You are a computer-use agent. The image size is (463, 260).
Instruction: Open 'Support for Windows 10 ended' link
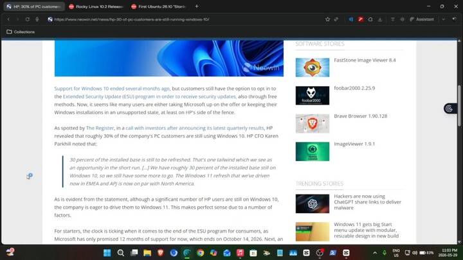112,89
